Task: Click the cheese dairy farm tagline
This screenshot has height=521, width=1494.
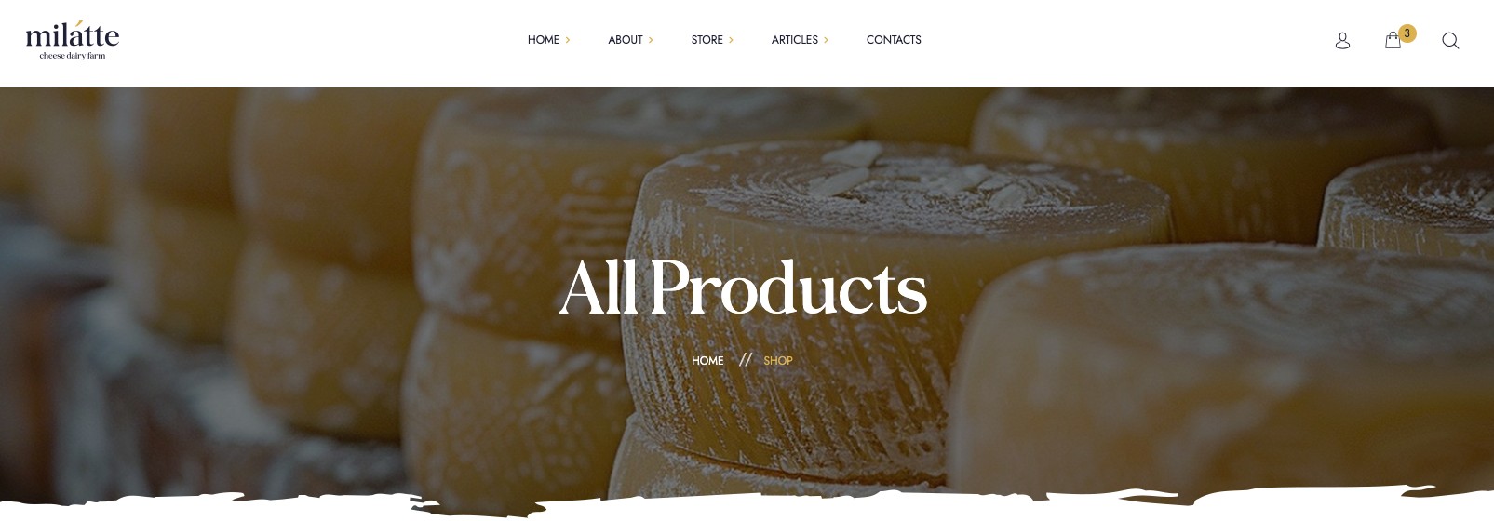Action: click(x=73, y=56)
